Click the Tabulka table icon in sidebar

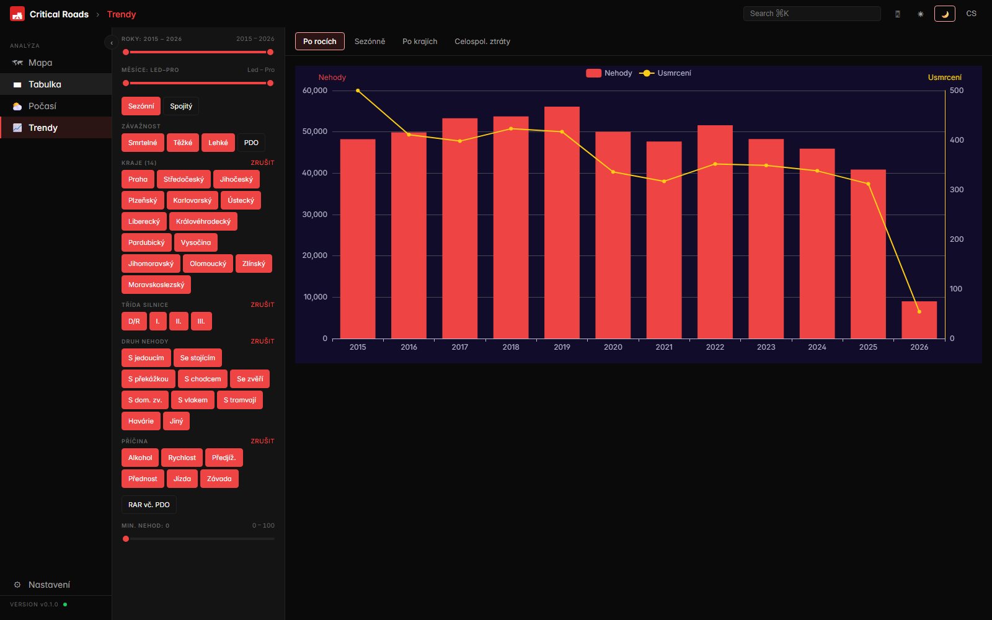point(17,85)
